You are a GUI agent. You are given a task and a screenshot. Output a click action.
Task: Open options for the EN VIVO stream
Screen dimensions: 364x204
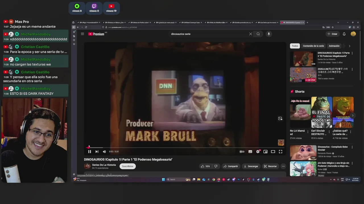tap(352, 69)
